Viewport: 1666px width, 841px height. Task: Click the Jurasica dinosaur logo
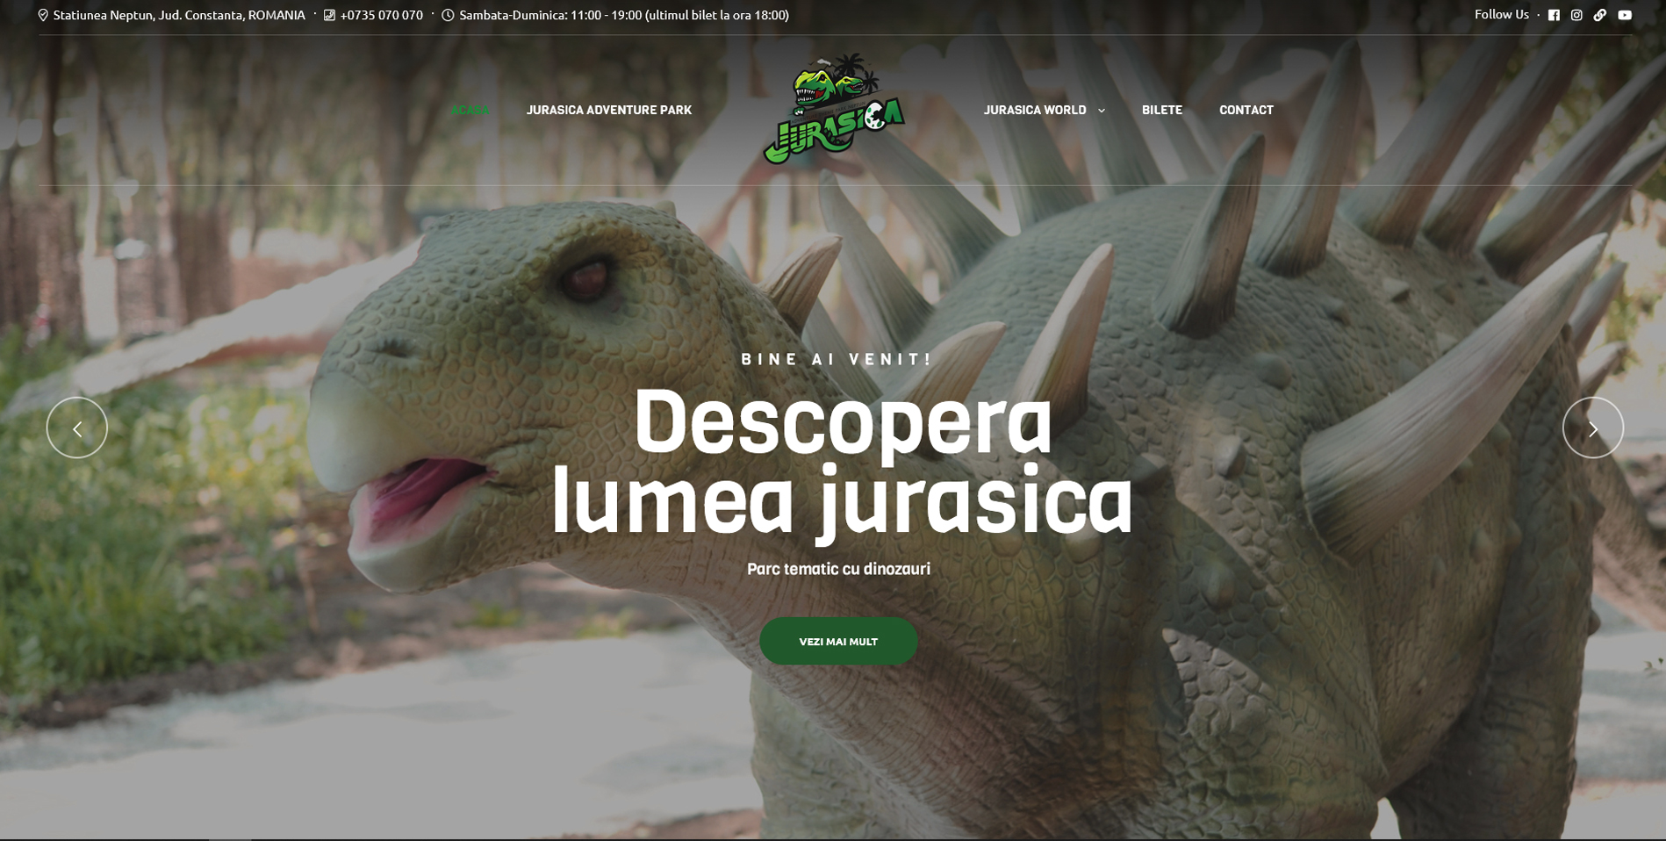click(833, 110)
